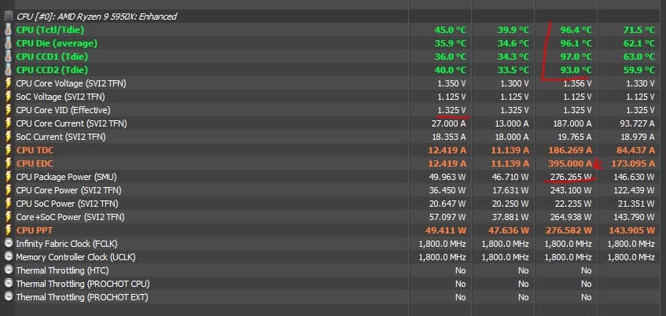Click the 395.000 A CPU EDC maximum value
Screen dimensions: 666x316
568,164
